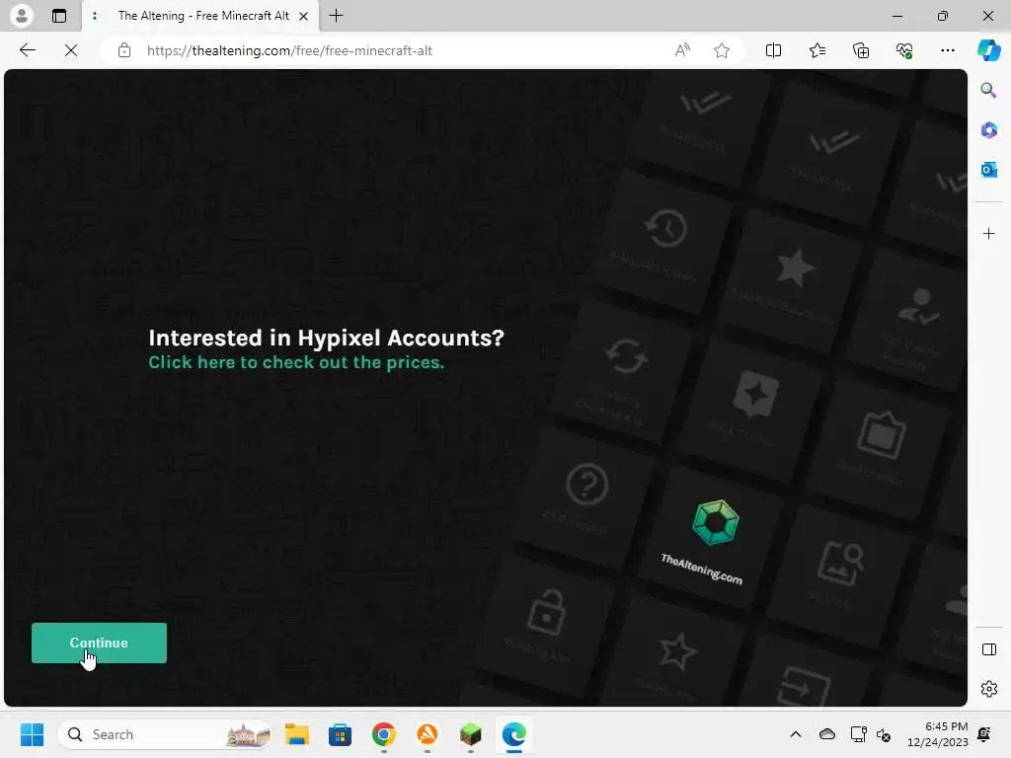Open Read aloud in address bar
1011x758 pixels.
tap(682, 50)
